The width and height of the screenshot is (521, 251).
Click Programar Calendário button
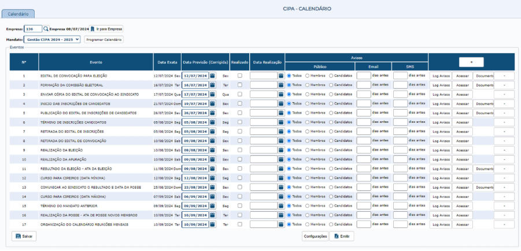tap(104, 39)
